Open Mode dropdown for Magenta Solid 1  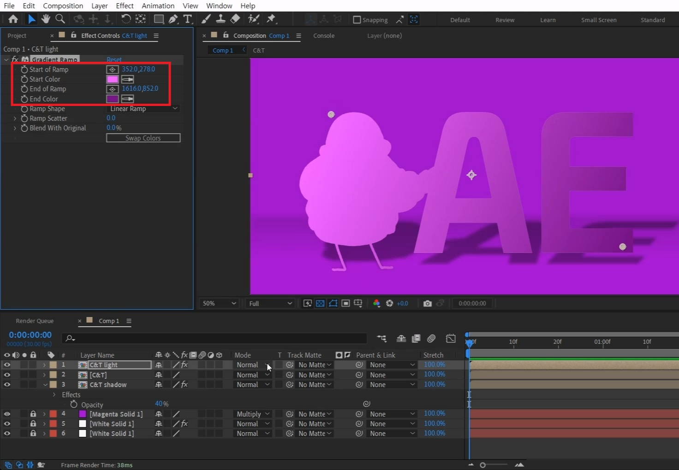click(x=253, y=414)
